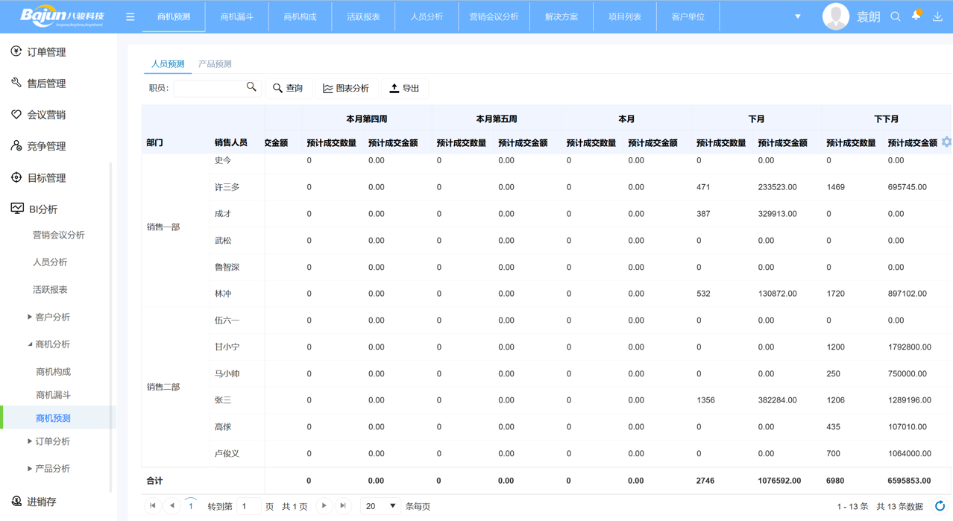Click the BI分析 chart icon in sidebar

click(16, 209)
